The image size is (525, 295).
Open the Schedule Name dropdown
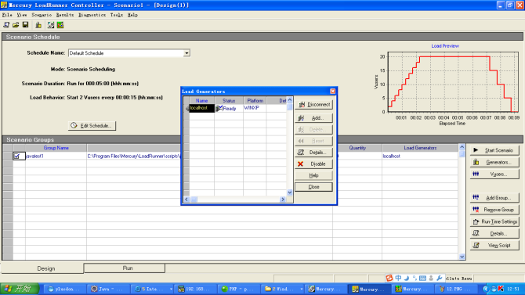tap(186, 53)
